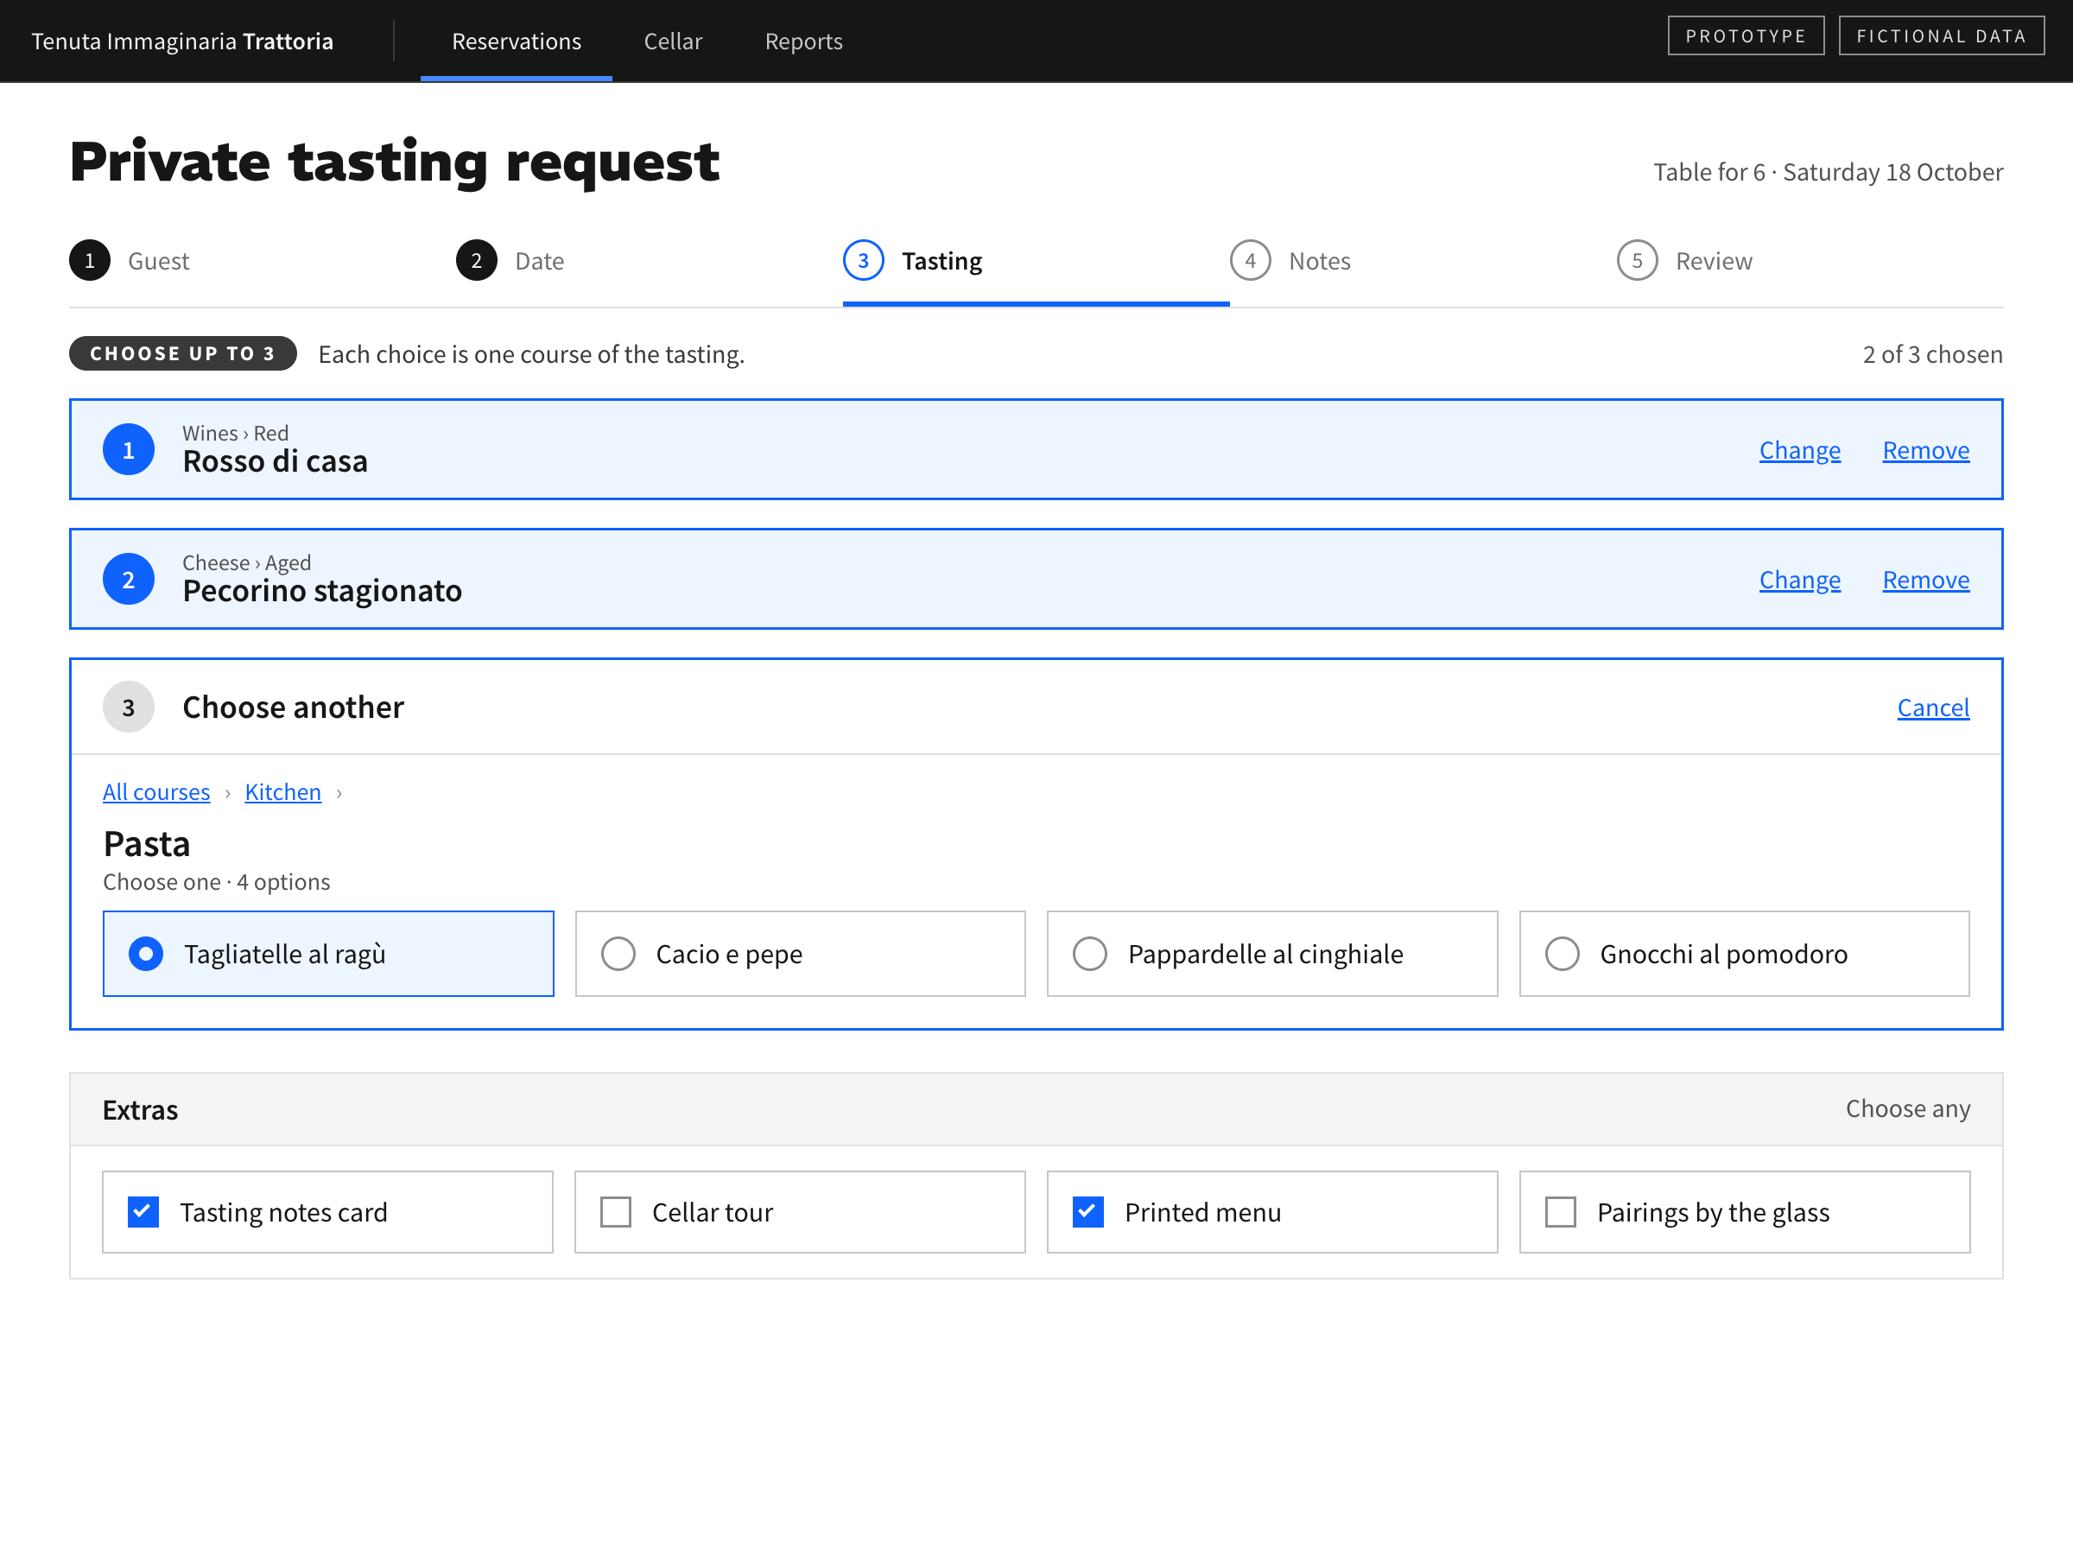Image resolution: width=2073 pixels, height=1555 pixels.
Task: Click the Pasta heading
Action: [x=146, y=843]
